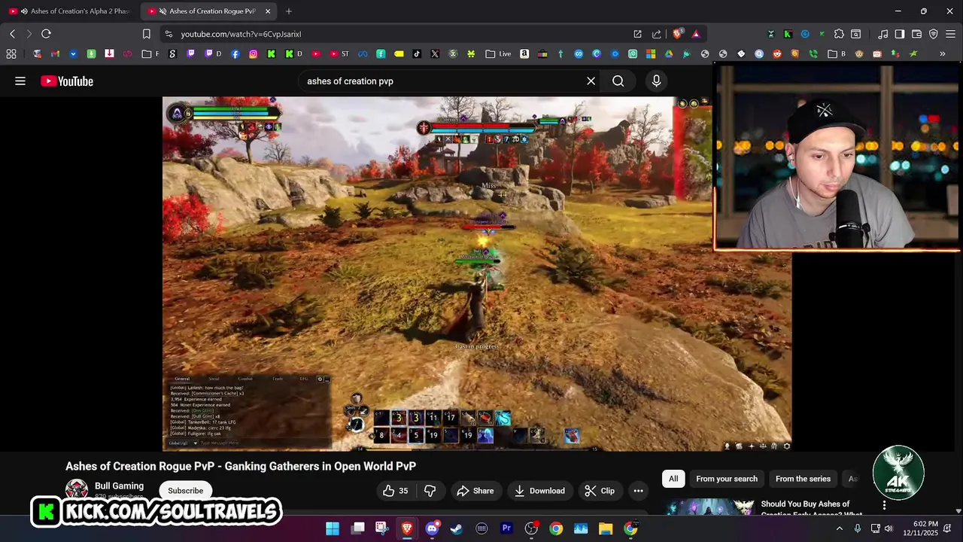Go to YouTube home via logo
963x542 pixels.
coord(67,81)
